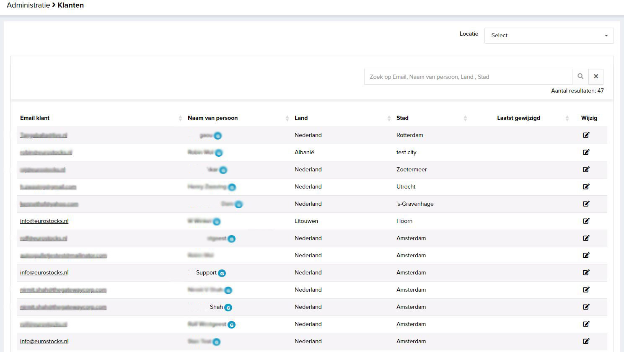
Task: Sort the table by Land column
Action: 301,118
